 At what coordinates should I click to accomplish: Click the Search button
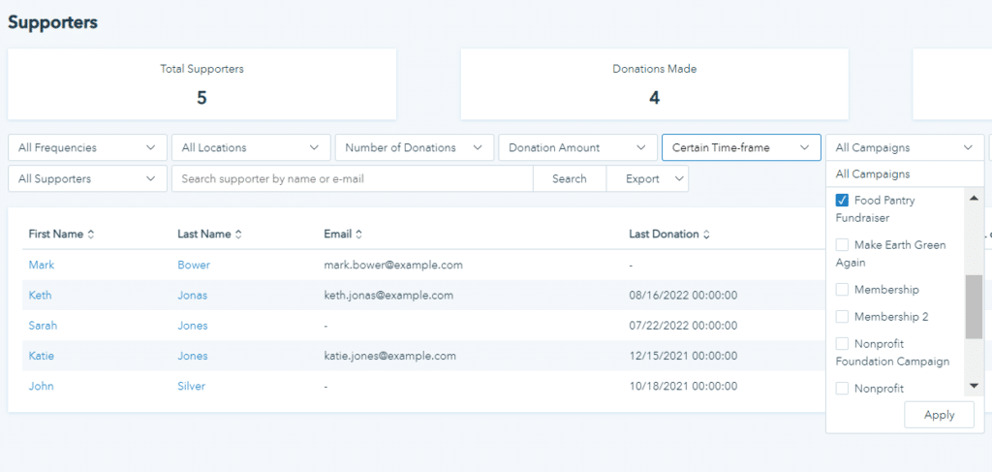click(570, 179)
